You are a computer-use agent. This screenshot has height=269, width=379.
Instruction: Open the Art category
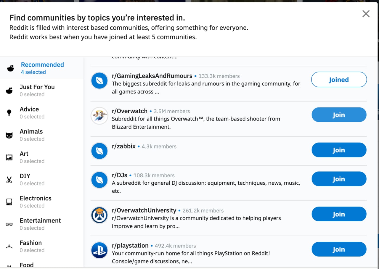(x=42, y=157)
